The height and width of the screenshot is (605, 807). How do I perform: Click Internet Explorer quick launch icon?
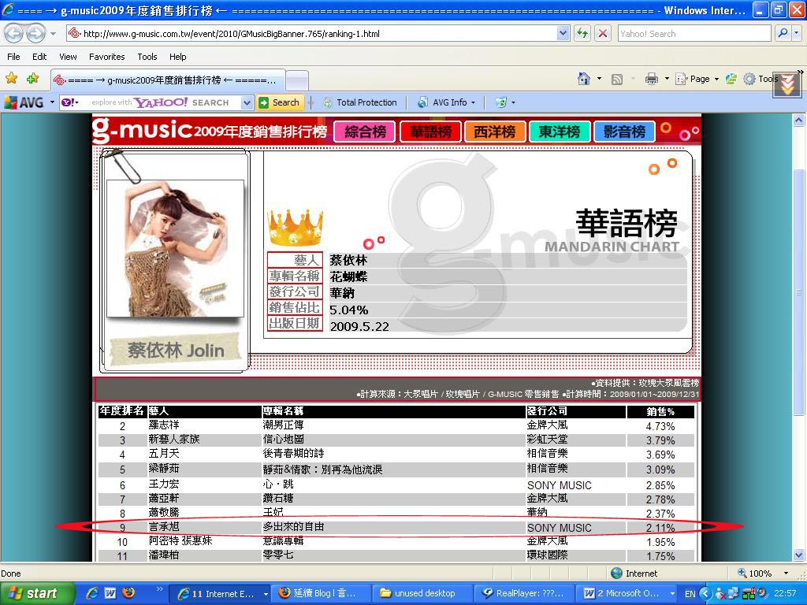coord(92,593)
